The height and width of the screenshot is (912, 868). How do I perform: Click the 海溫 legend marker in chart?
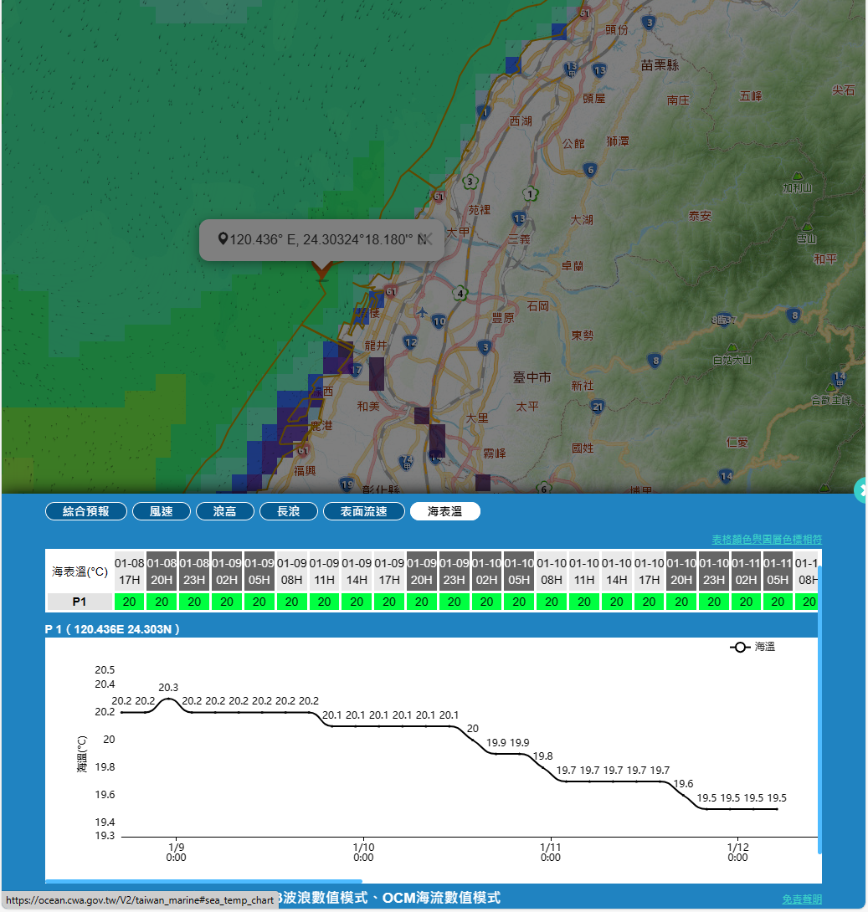point(740,647)
